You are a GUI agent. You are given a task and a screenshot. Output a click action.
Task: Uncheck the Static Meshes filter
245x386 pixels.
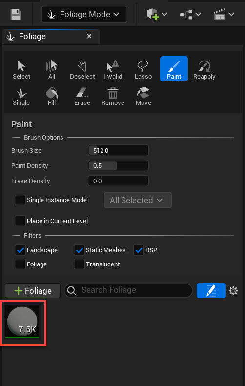tap(79, 250)
